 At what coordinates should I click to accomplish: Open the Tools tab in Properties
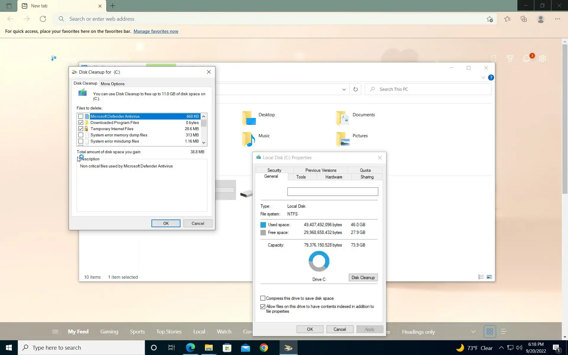pyautogui.click(x=301, y=177)
